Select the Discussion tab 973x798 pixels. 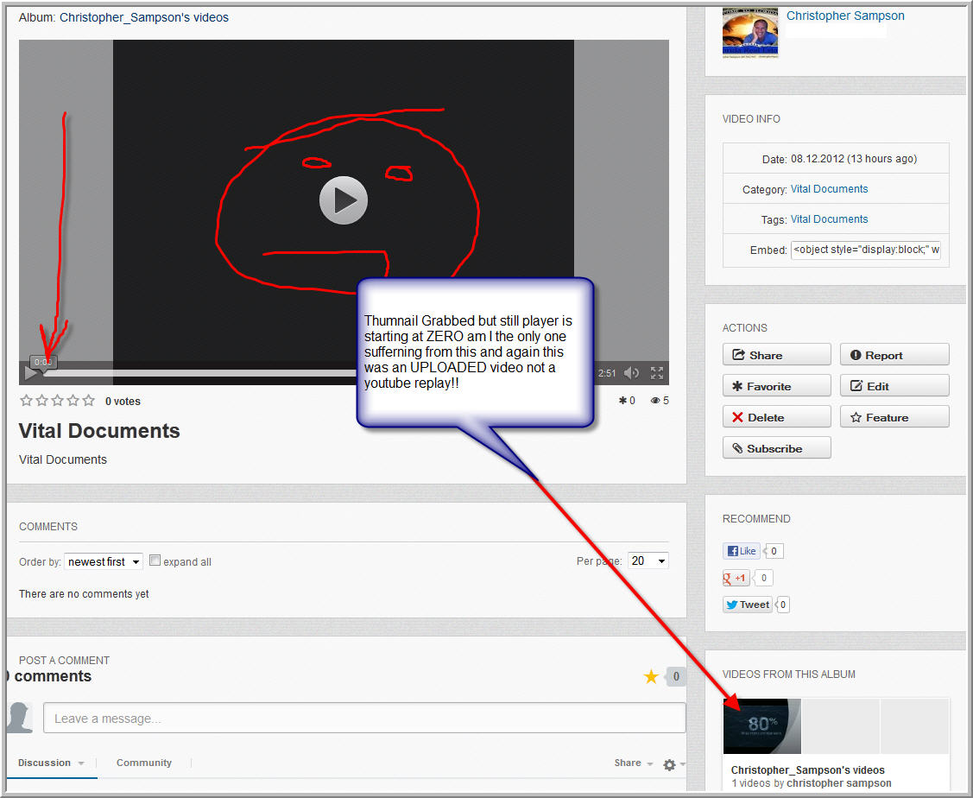pyautogui.click(x=45, y=763)
